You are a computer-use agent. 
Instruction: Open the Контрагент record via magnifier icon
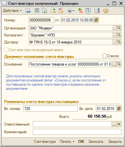point(119,35)
